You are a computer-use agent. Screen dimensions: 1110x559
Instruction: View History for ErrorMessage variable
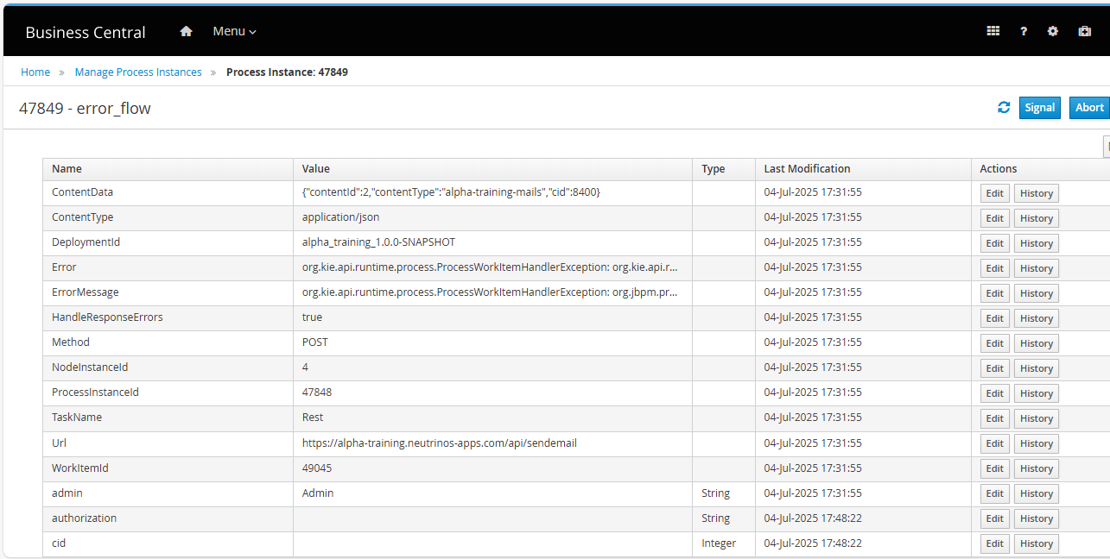[x=1036, y=293]
